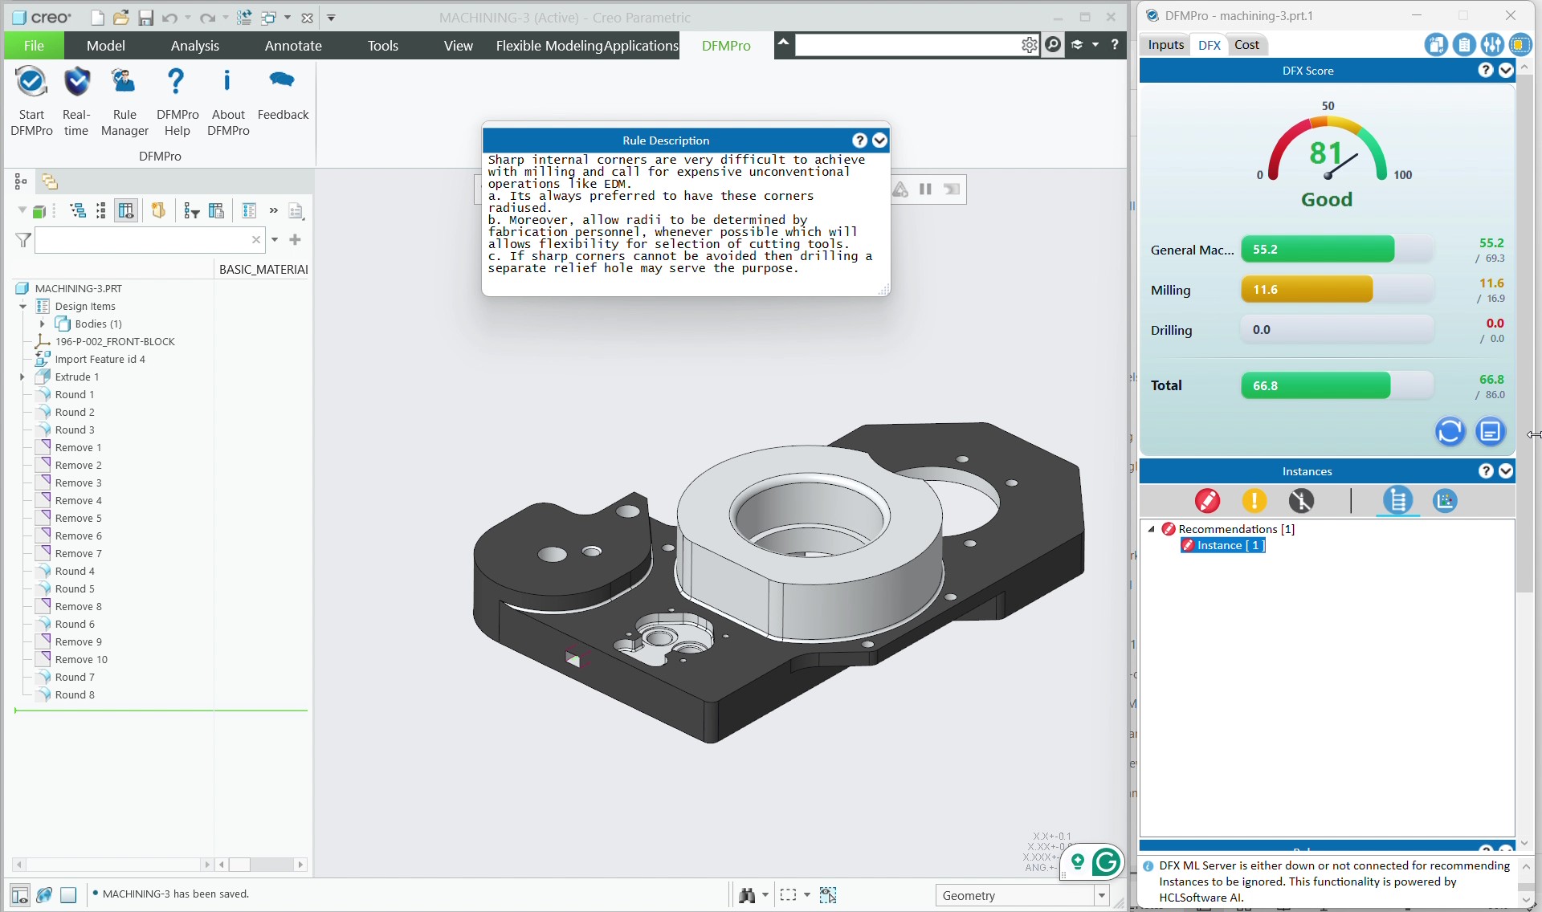
Task: Click the Total score bar
Action: tap(1336, 386)
